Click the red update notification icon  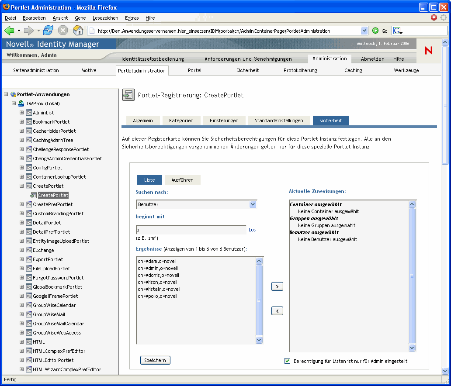pos(434,17)
